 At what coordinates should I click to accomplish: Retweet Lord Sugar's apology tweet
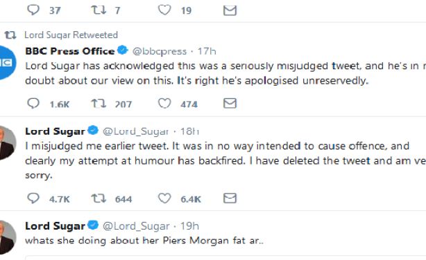98,198
